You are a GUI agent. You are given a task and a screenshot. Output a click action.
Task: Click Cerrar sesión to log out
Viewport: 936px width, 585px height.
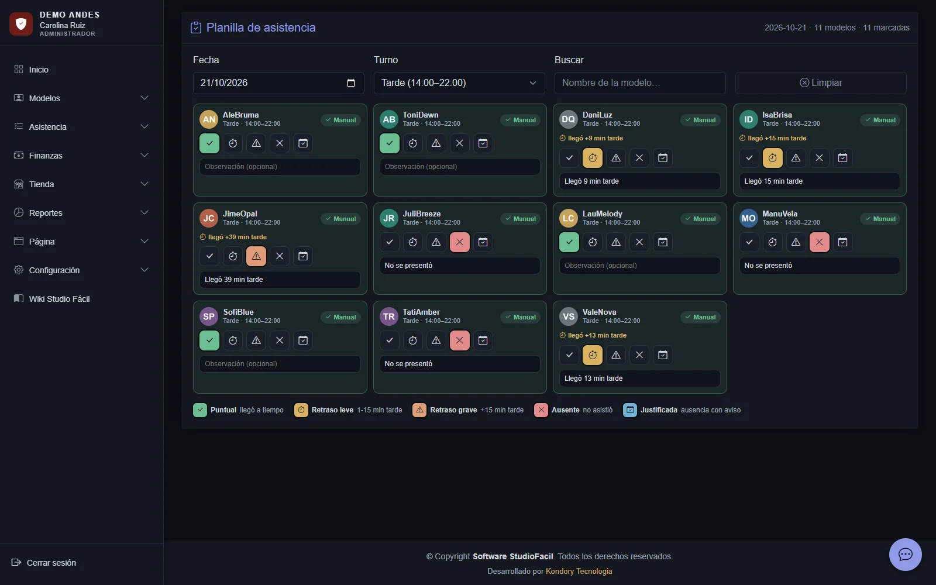44,563
